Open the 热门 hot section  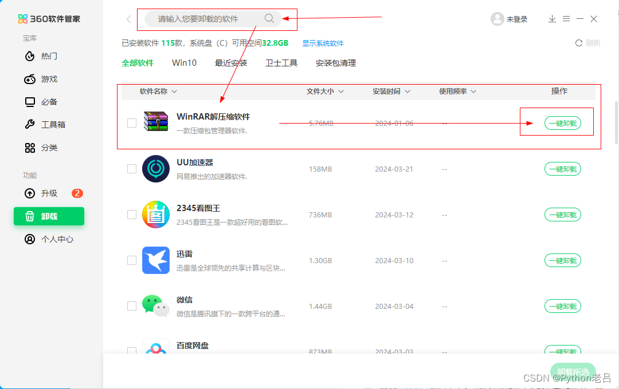coord(41,56)
